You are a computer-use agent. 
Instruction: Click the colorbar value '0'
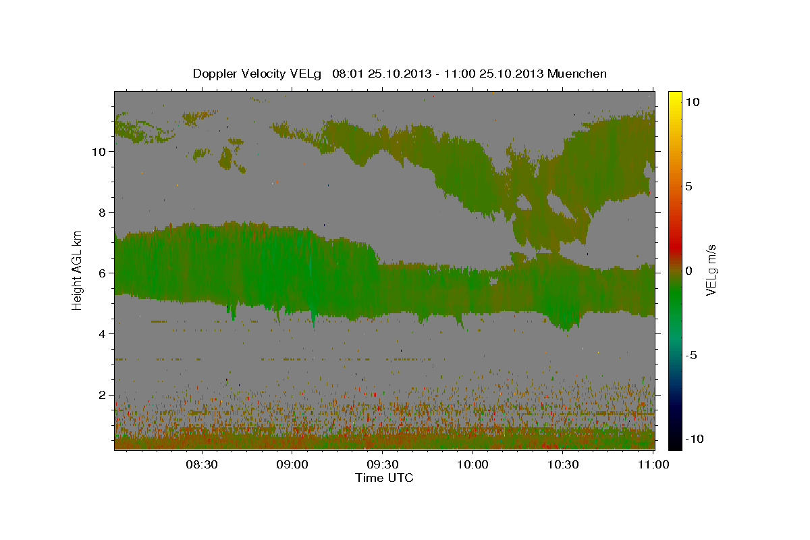(x=688, y=271)
